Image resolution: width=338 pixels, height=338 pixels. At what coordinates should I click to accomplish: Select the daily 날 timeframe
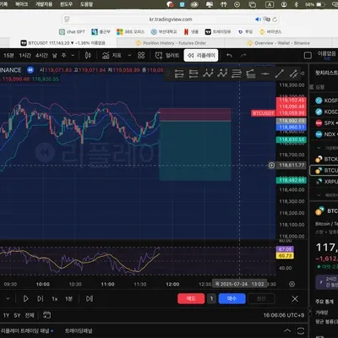(x=55, y=56)
